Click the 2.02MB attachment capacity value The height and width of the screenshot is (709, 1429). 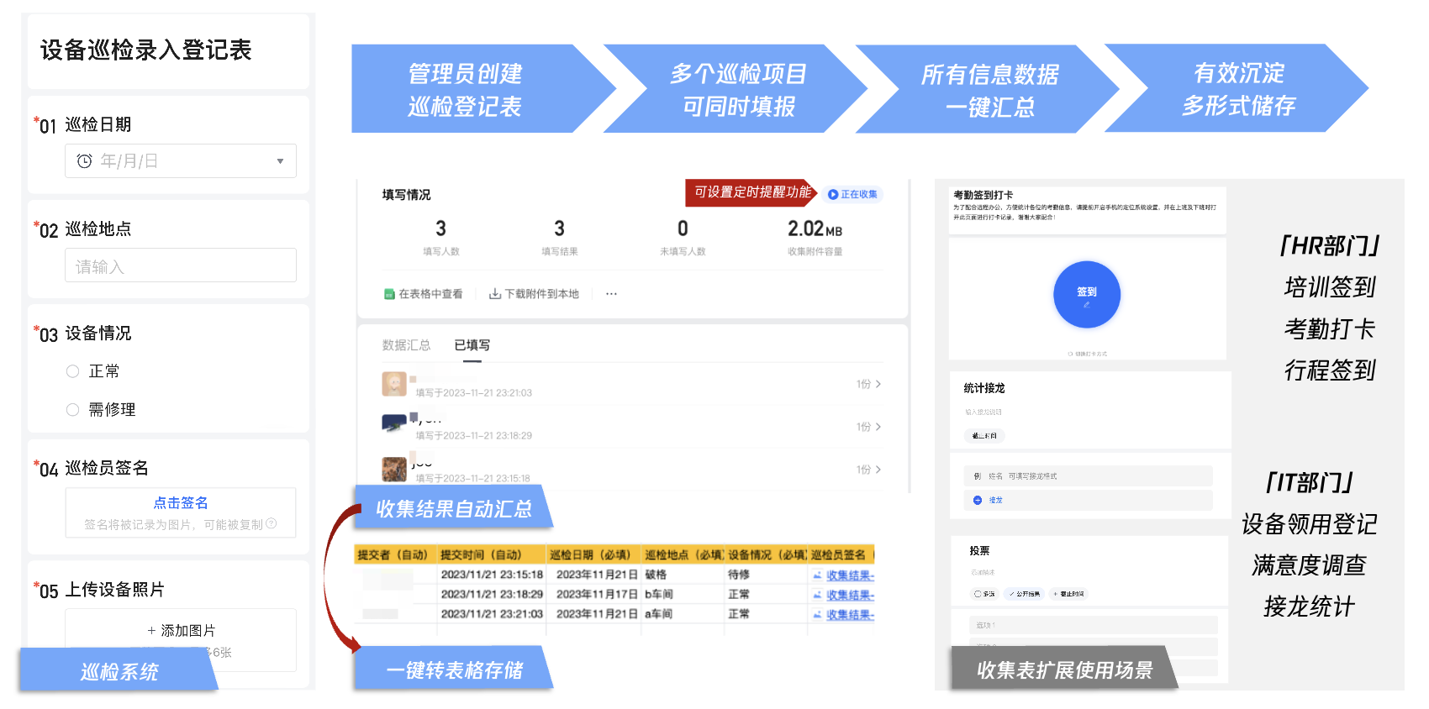pyautogui.click(x=815, y=228)
